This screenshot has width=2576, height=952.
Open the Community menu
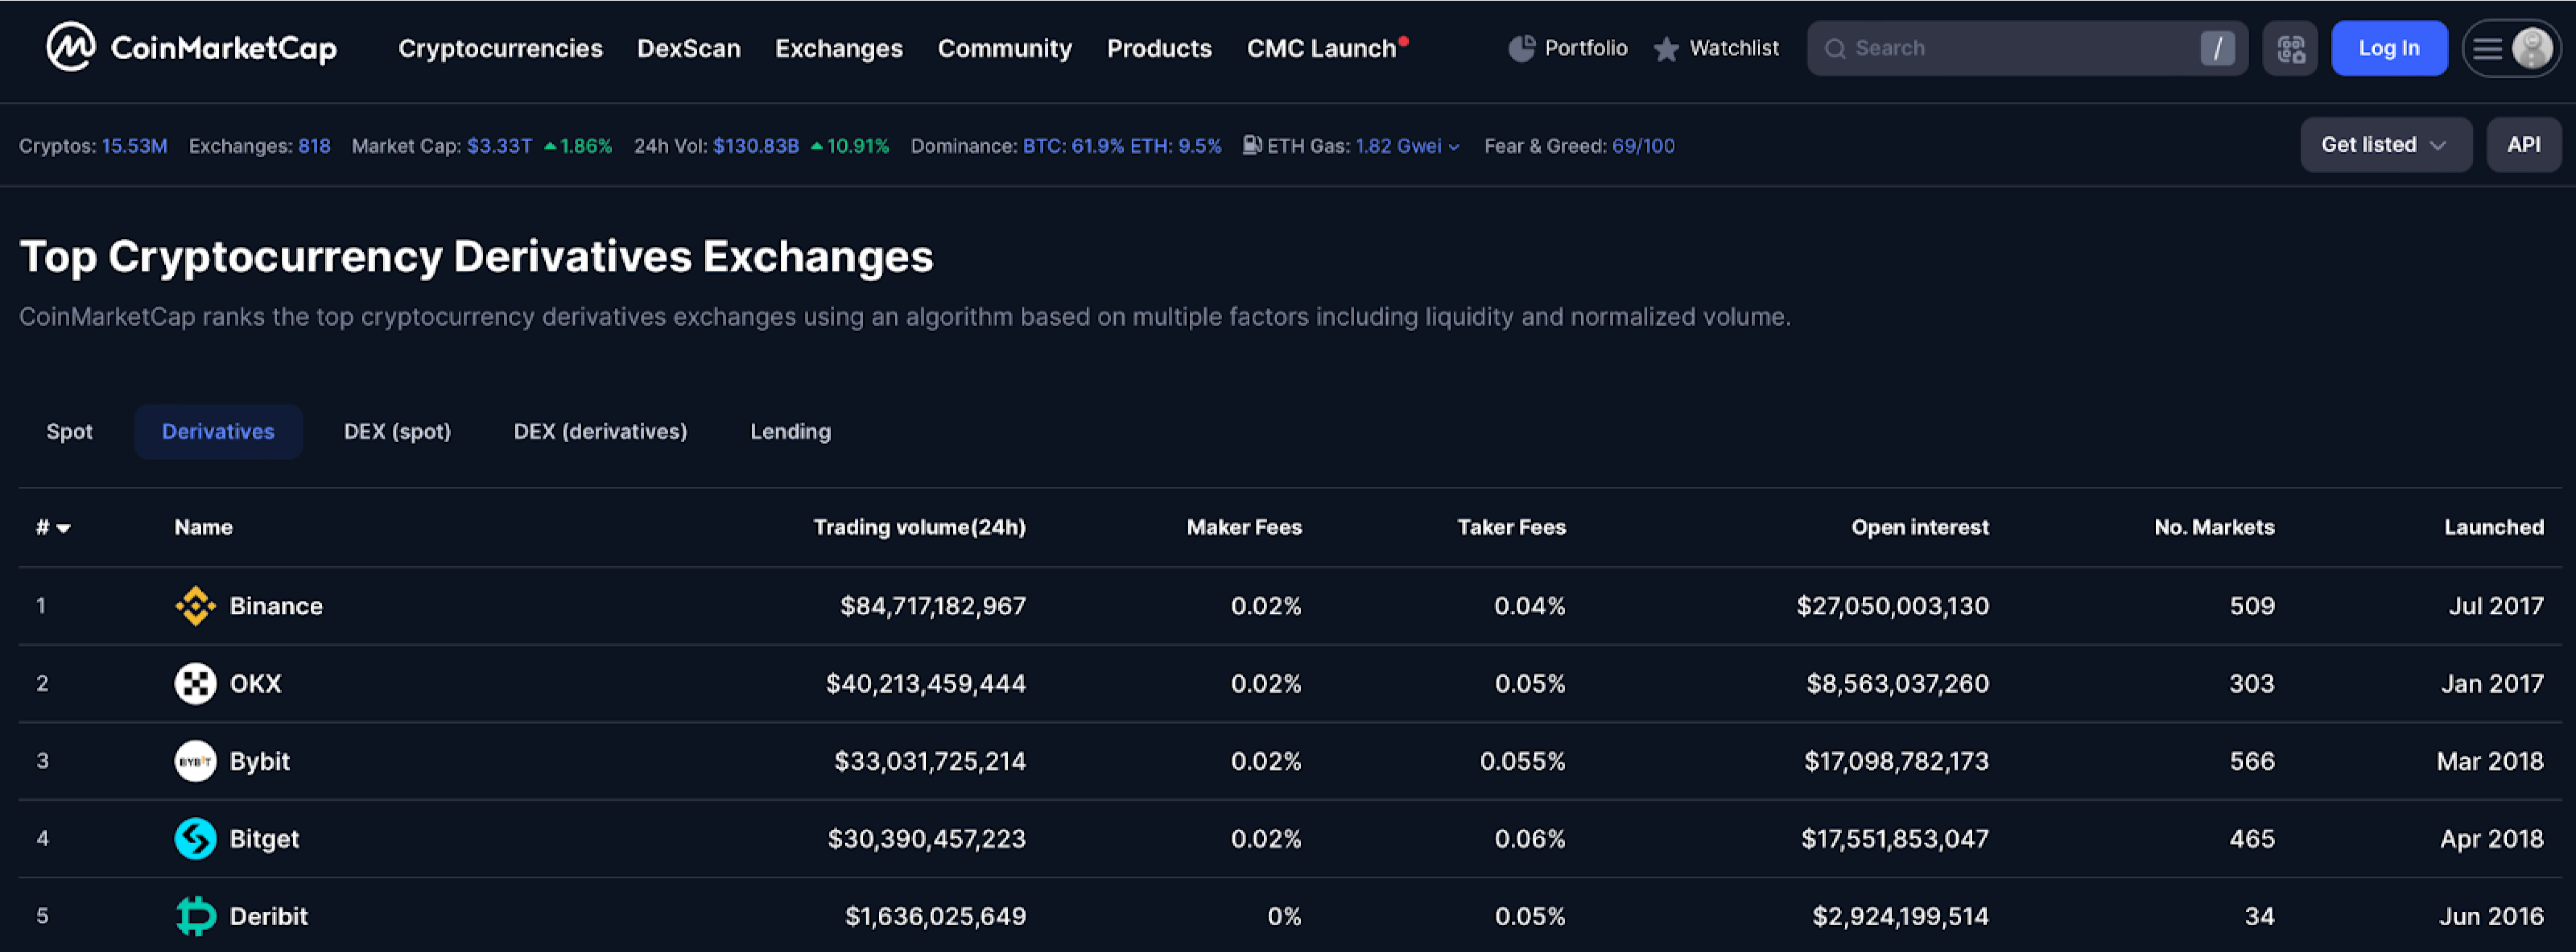coord(1005,48)
